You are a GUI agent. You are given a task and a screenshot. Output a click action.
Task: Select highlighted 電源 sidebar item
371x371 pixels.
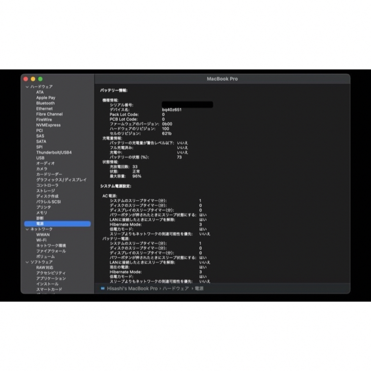point(57,224)
